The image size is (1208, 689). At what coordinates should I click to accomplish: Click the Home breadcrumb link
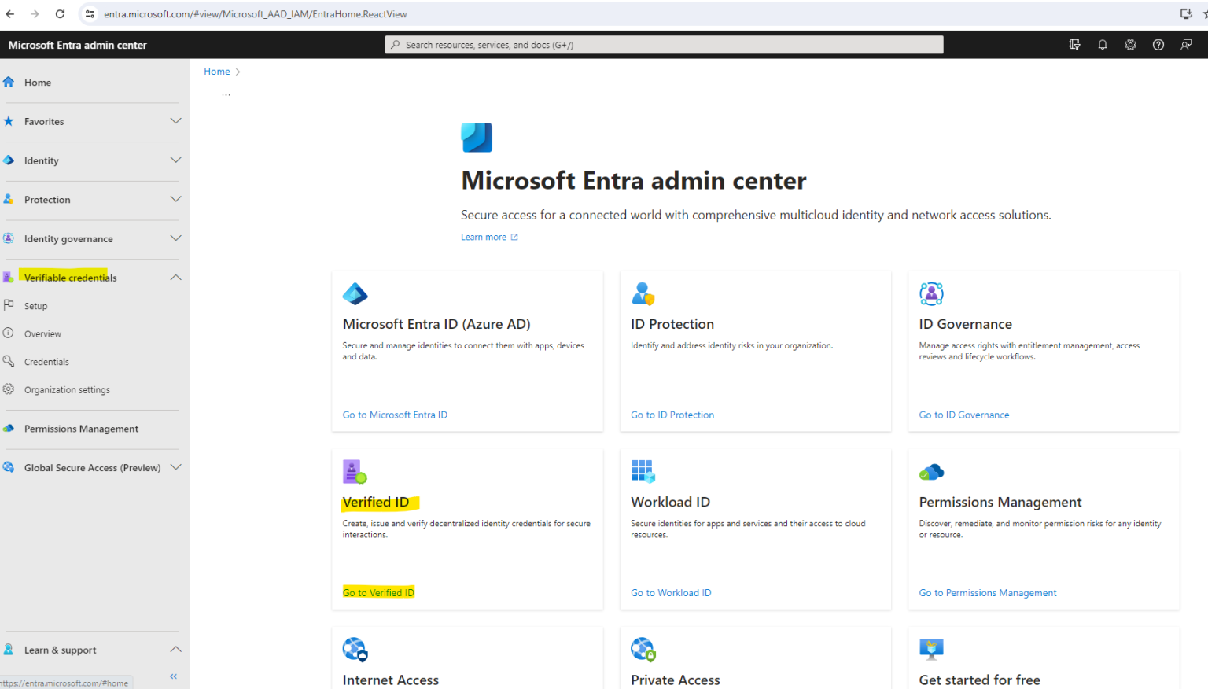tap(217, 72)
